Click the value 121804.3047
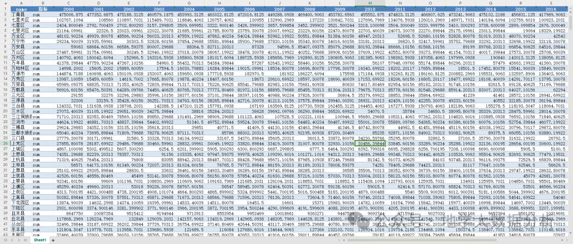 (68, 230)
